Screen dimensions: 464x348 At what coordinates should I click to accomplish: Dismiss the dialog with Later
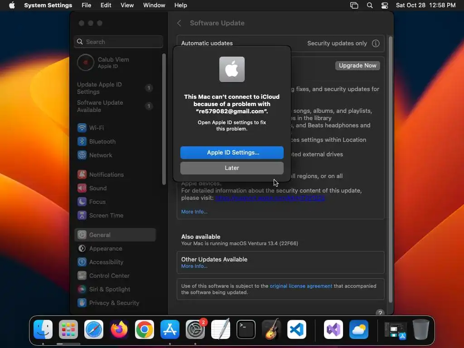click(232, 168)
